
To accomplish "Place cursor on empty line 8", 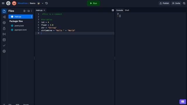I will pyautogui.click(x=75, y=33).
